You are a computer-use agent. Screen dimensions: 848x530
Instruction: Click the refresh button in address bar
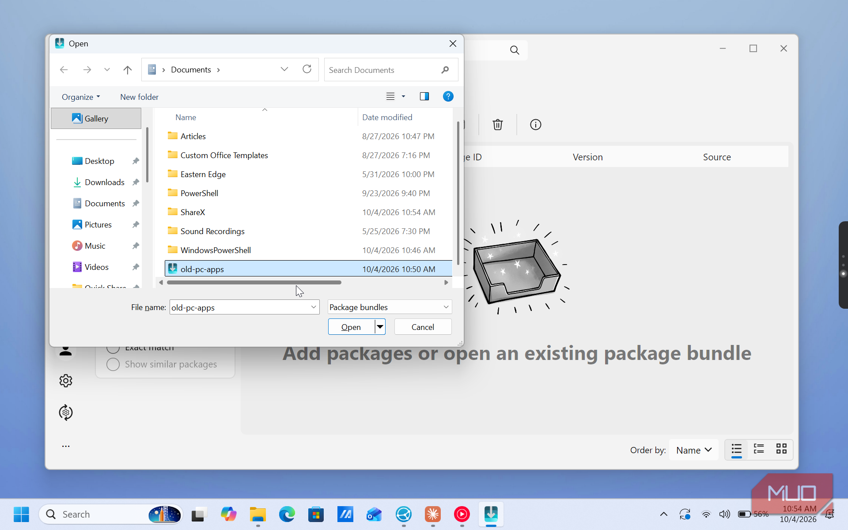click(x=307, y=69)
